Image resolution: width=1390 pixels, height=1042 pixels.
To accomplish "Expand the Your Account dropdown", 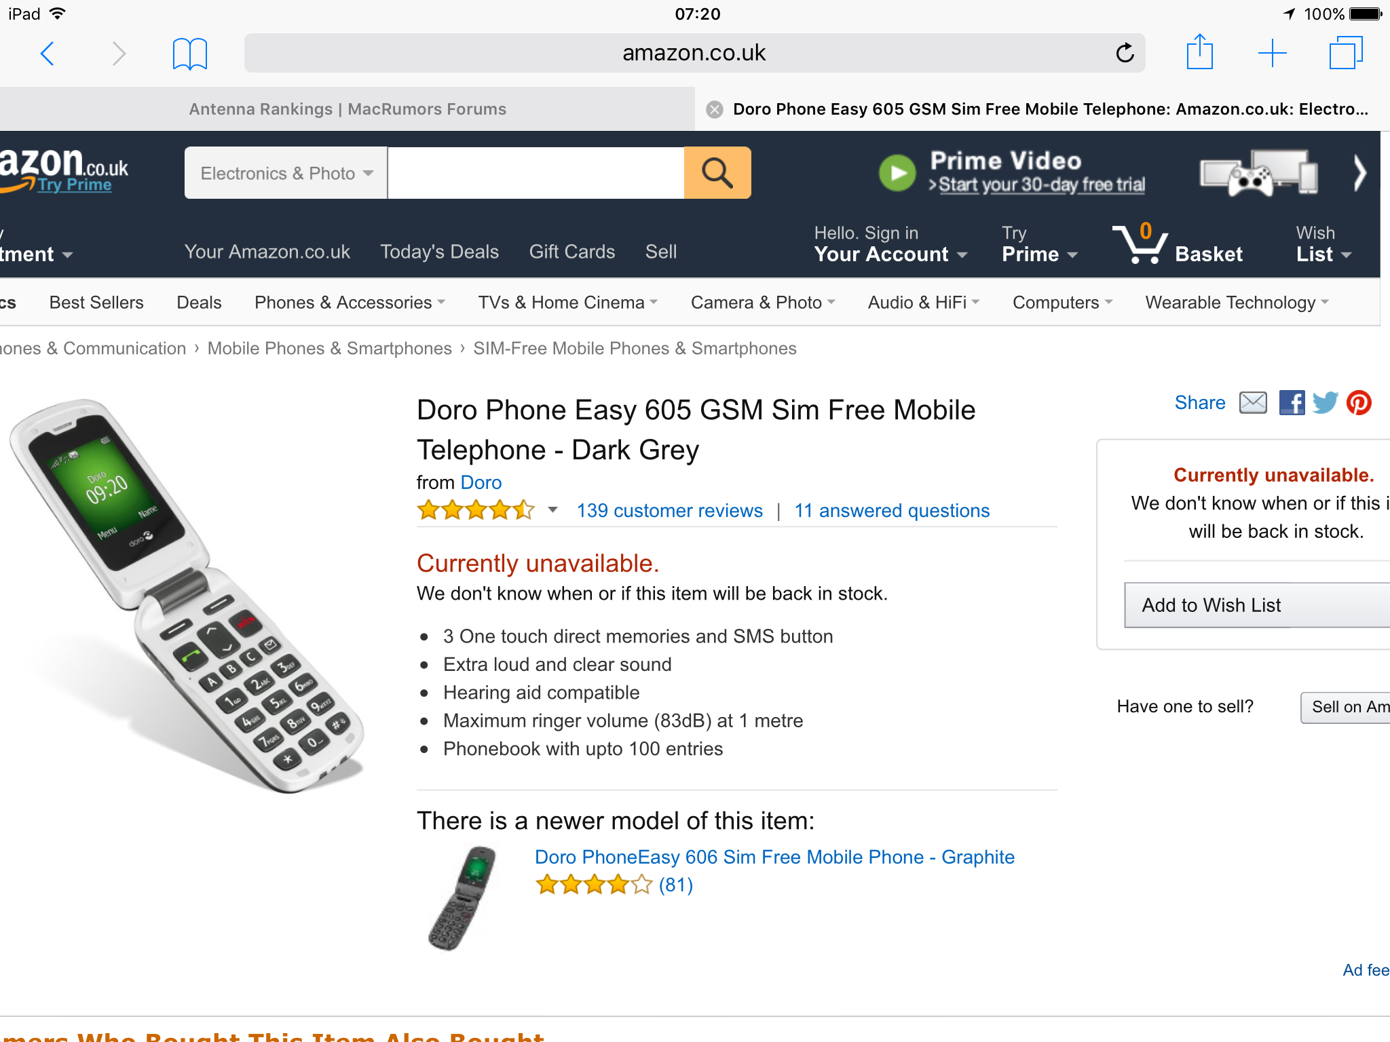I will (890, 244).
